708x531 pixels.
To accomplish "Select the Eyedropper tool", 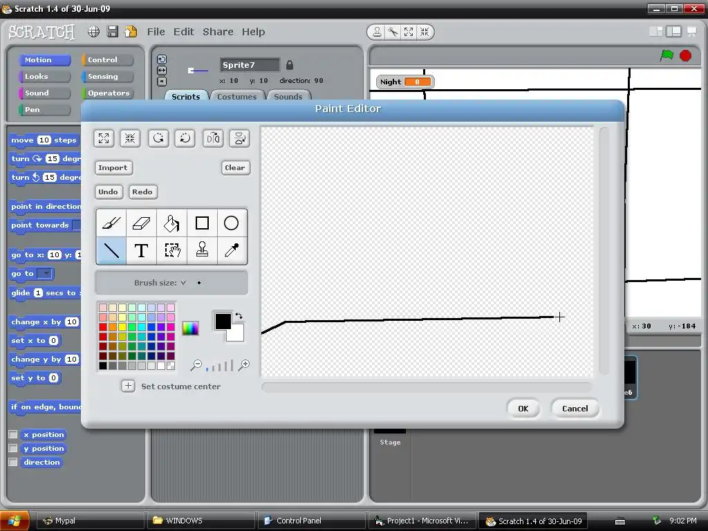I will coord(232,250).
